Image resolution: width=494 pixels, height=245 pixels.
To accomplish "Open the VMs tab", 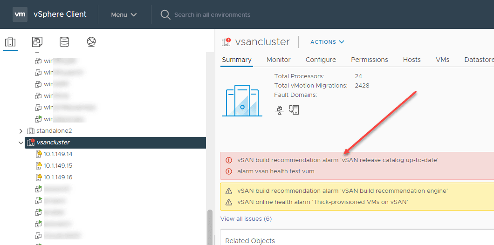I will 443,60.
